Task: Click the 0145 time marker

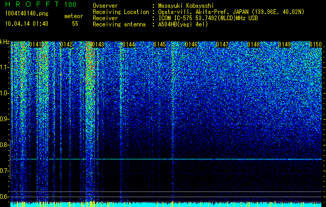Action: 160,45
